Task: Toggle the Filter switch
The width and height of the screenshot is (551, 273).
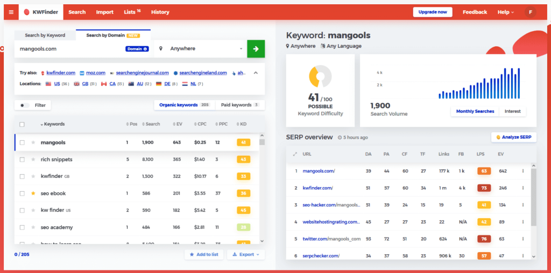Action: coord(24,105)
